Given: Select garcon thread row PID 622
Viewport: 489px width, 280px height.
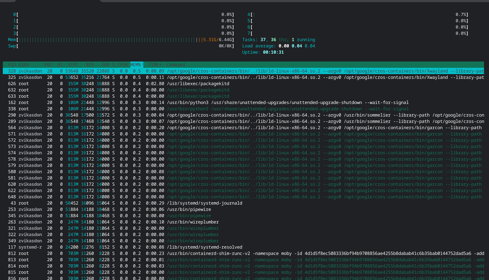Looking at the screenshot, I should coord(243,190).
